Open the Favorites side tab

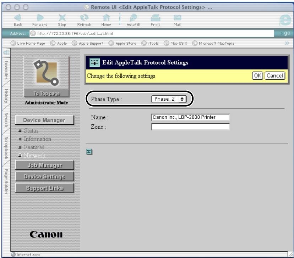pos(6,70)
